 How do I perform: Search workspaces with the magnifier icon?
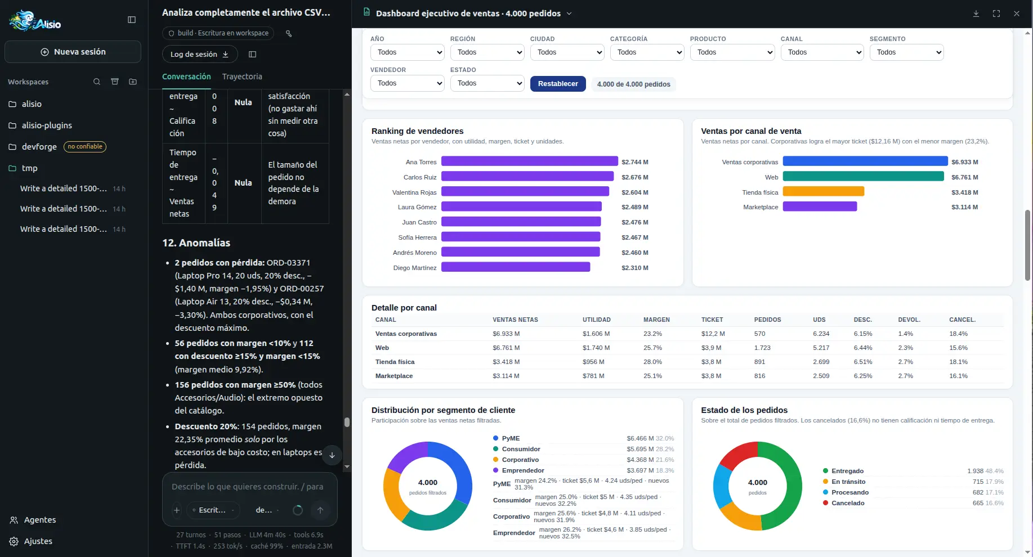click(x=97, y=82)
